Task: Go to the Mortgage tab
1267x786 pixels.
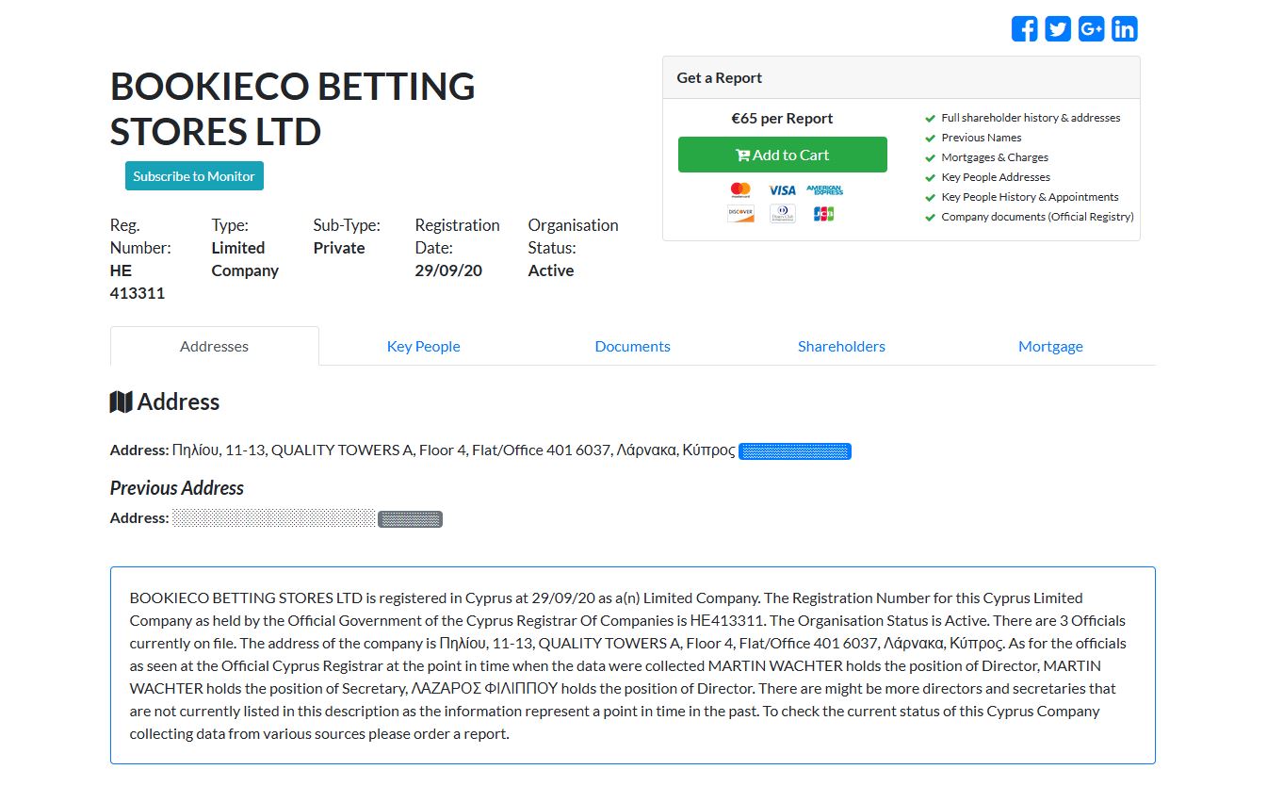Action: point(1050,346)
